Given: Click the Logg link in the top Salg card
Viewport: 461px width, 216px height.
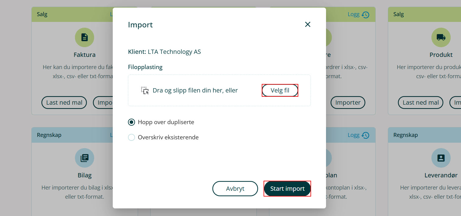Looking at the screenshot, I should pos(353,14).
